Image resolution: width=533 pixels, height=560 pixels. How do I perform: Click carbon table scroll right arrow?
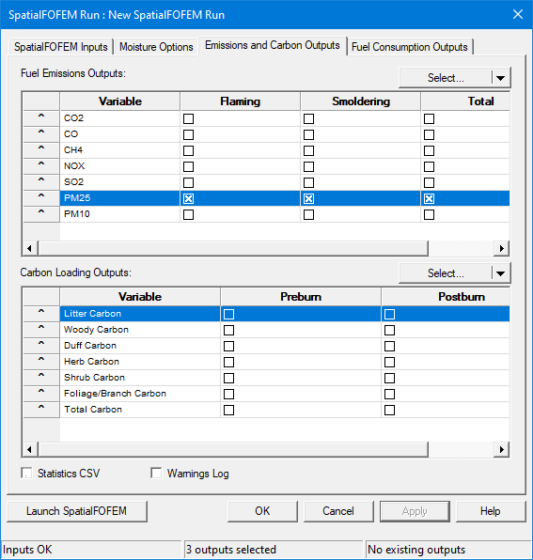click(502, 449)
